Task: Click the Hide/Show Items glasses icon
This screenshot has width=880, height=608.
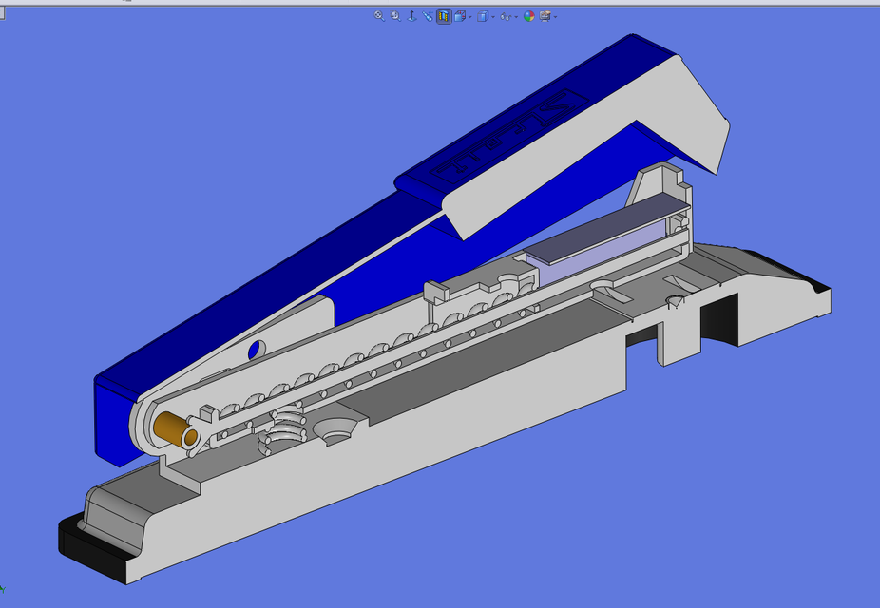Action: (x=506, y=15)
